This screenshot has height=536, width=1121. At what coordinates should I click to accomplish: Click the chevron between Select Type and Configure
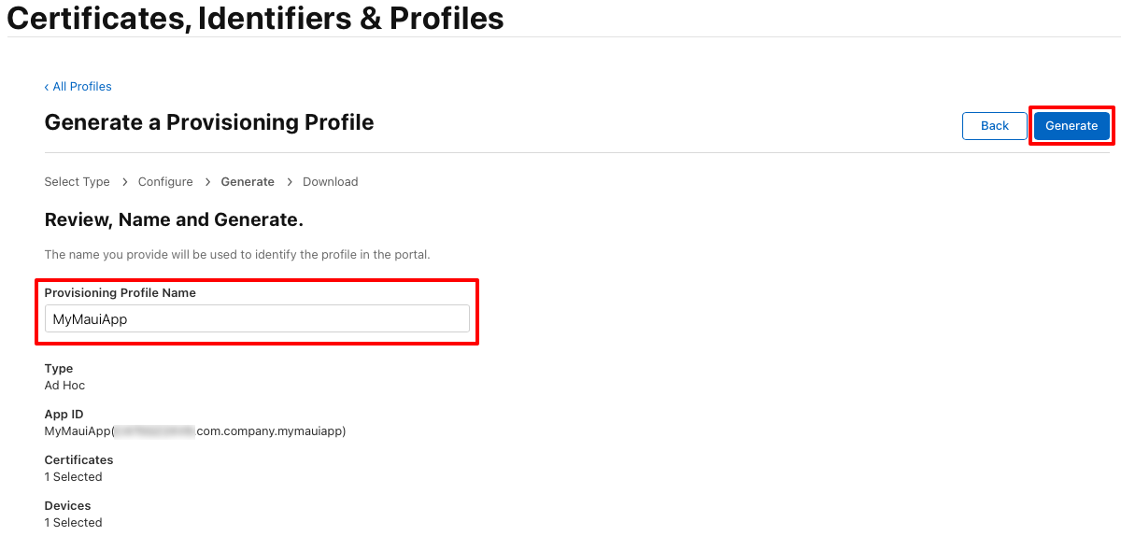click(124, 182)
